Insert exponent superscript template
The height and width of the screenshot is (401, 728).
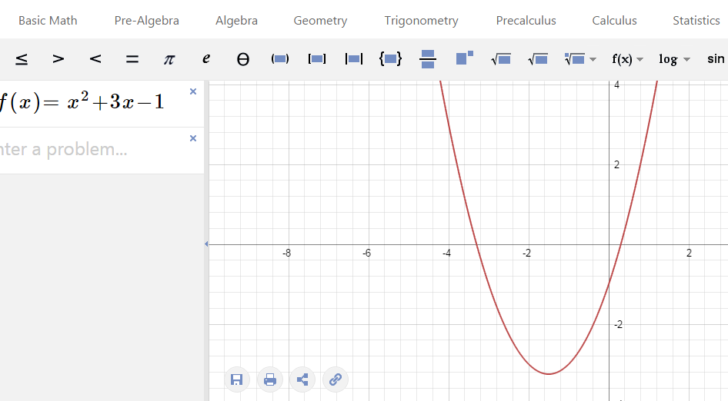pos(464,58)
